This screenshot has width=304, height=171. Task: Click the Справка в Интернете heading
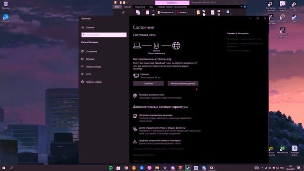point(237,33)
